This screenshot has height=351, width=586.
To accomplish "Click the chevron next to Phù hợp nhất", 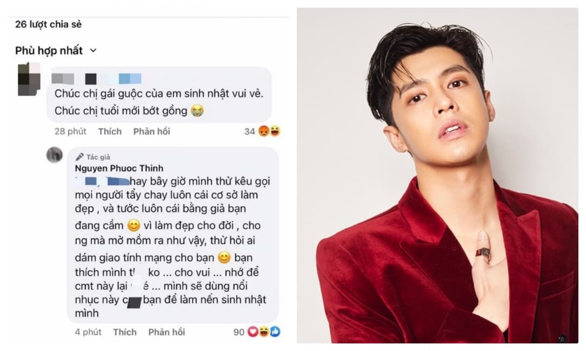I will 93,50.
